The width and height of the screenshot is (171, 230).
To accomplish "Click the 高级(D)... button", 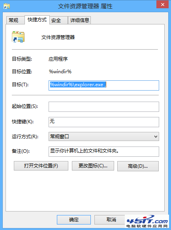I will click(138, 166).
